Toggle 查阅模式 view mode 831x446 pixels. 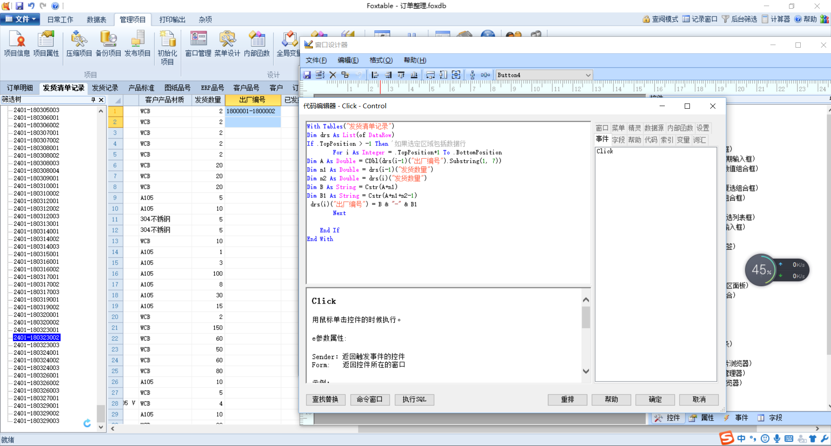(x=660, y=19)
